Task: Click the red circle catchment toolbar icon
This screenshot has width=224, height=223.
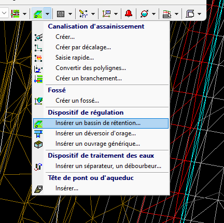Action: coord(145,13)
